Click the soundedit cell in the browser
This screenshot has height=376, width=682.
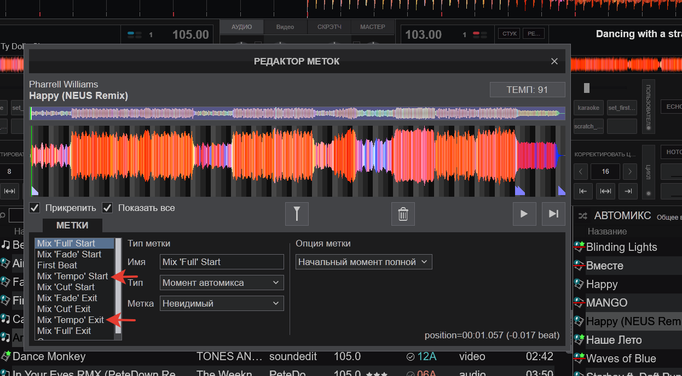pyautogui.click(x=293, y=356)
